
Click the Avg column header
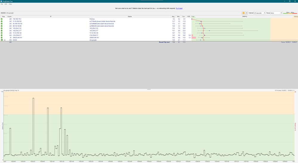point(173,16)
